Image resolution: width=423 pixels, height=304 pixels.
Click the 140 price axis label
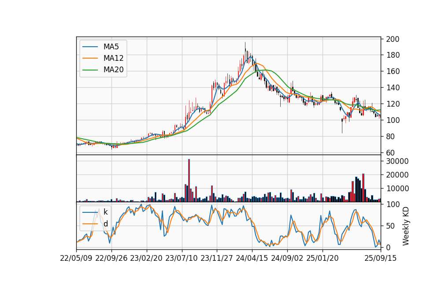point(393,88)
